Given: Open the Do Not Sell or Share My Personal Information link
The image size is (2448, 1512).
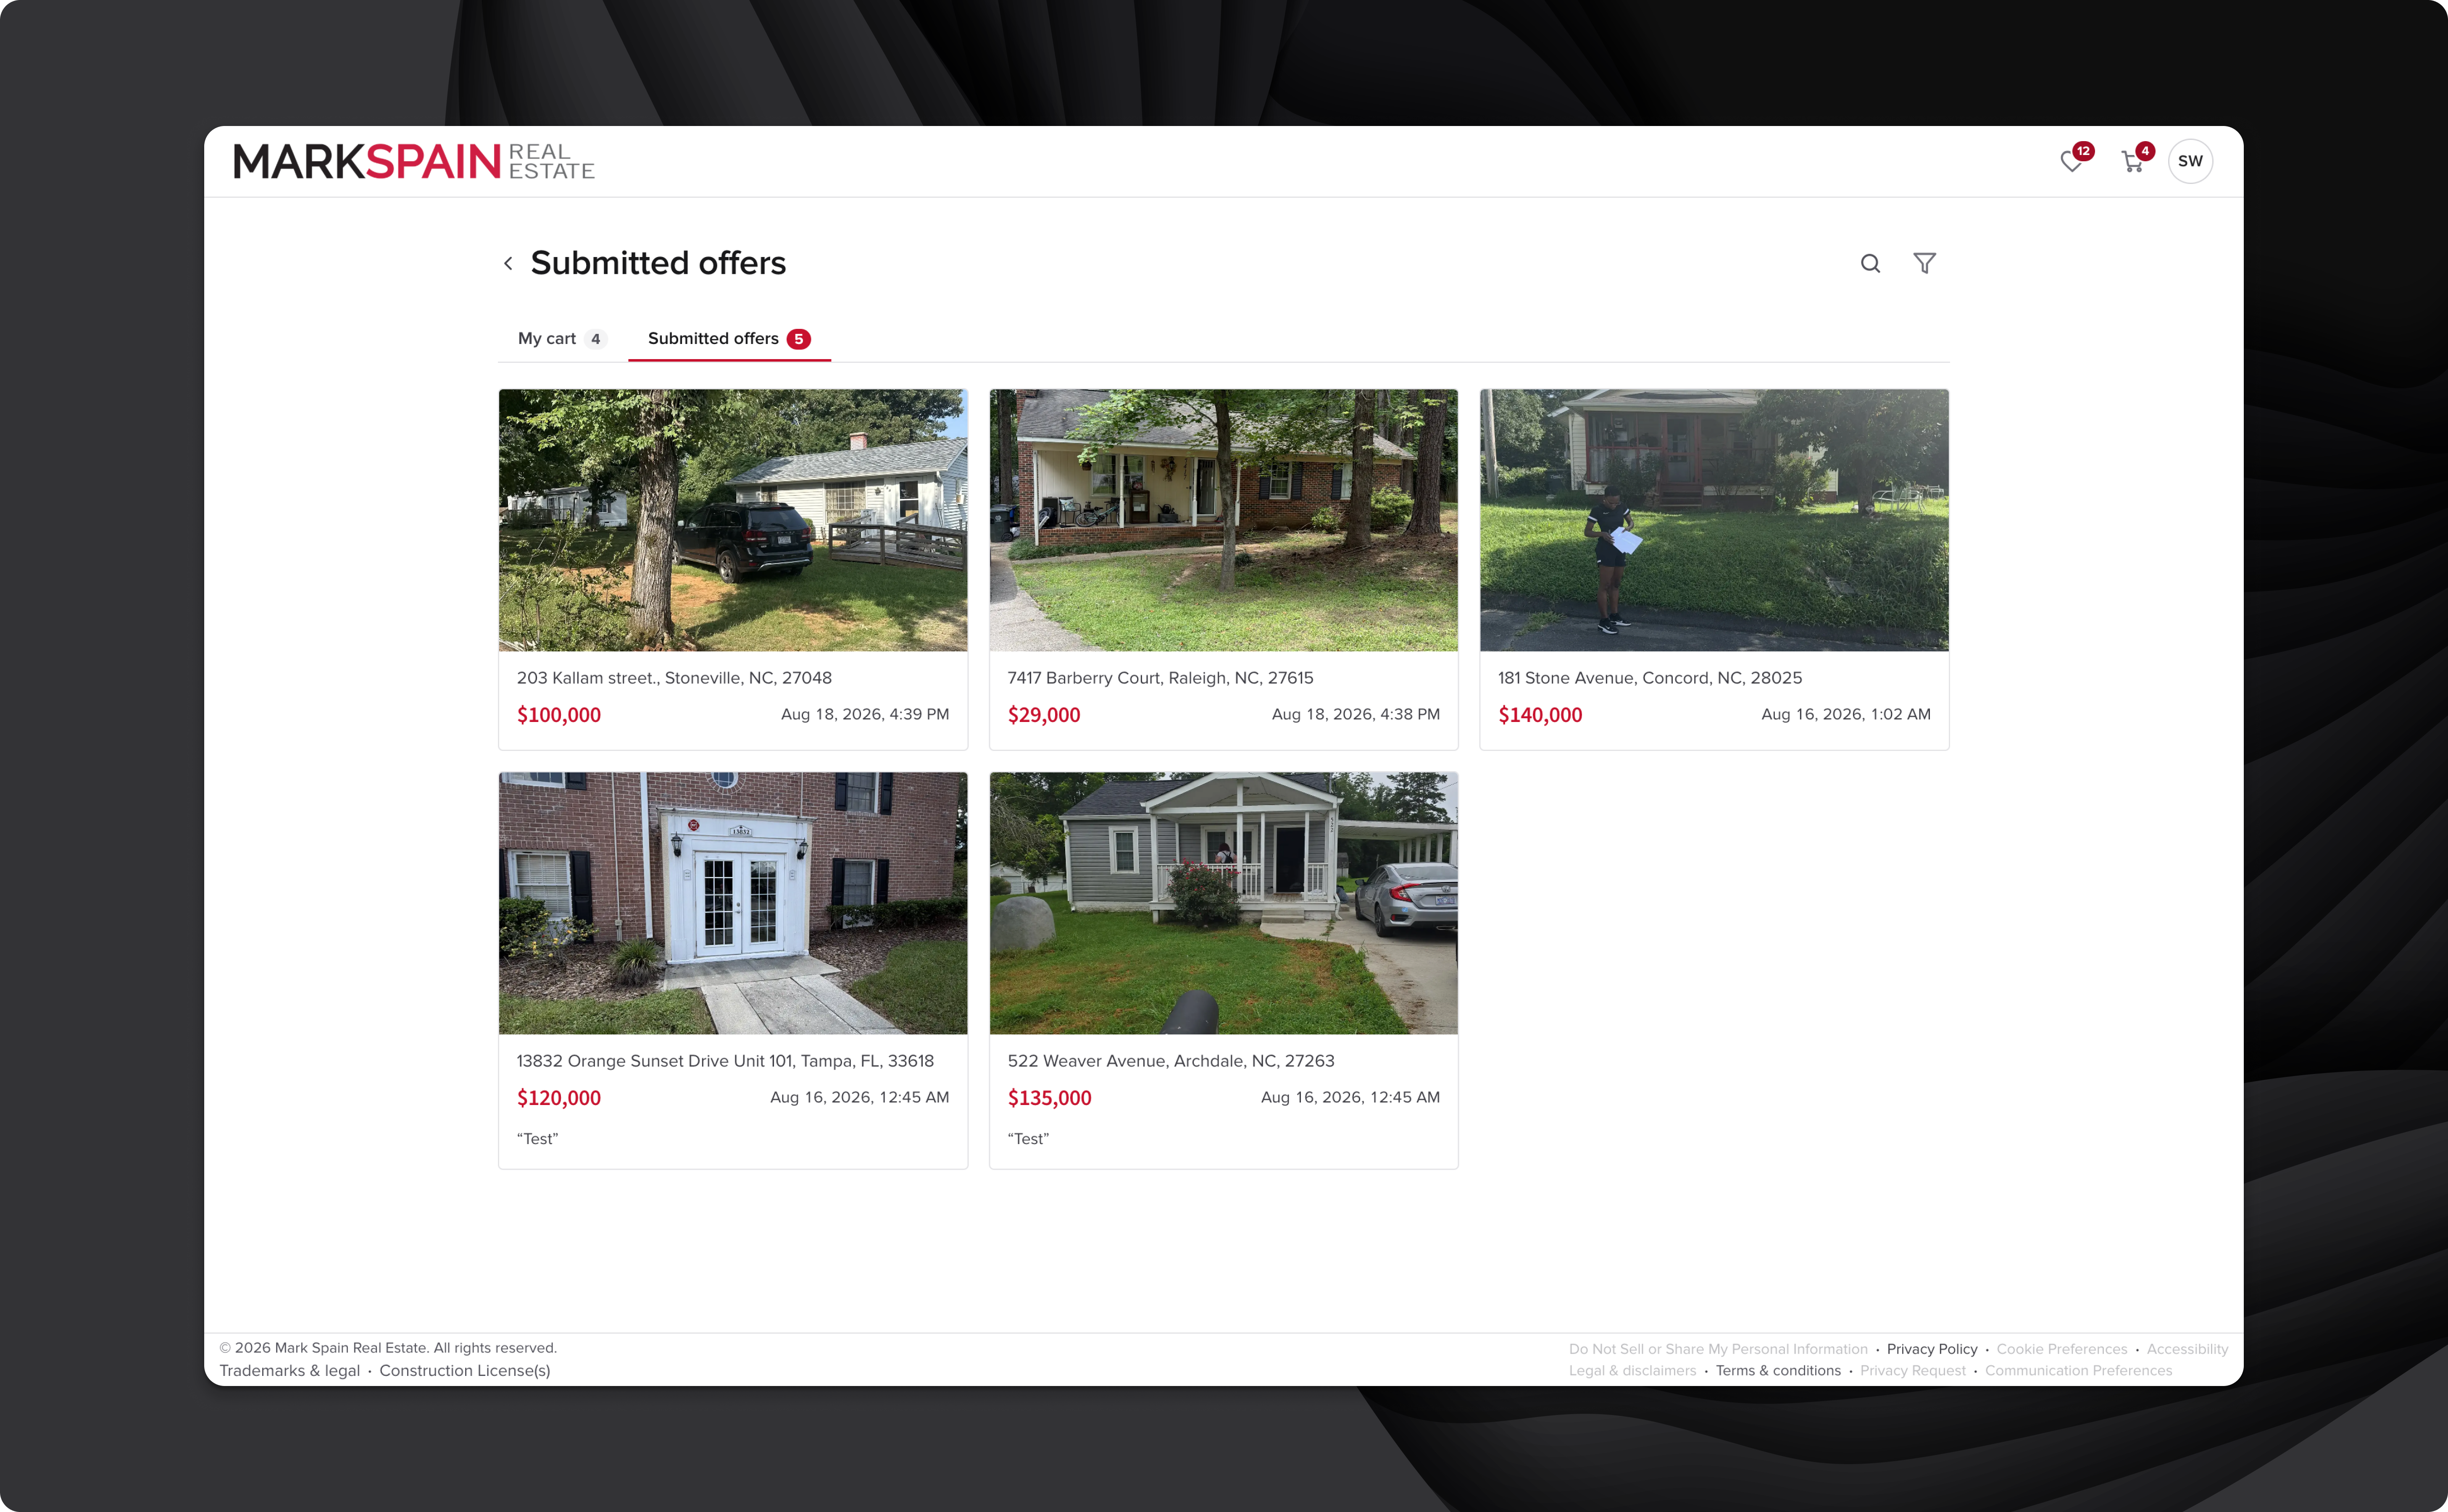Looking at the screenshot, I should click(1718, 1349).
